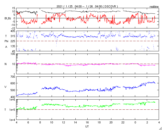Click the '1' tick on N axis
This screenshot has width=162, height=130.
pyautogui.click(x=14, y=74)
